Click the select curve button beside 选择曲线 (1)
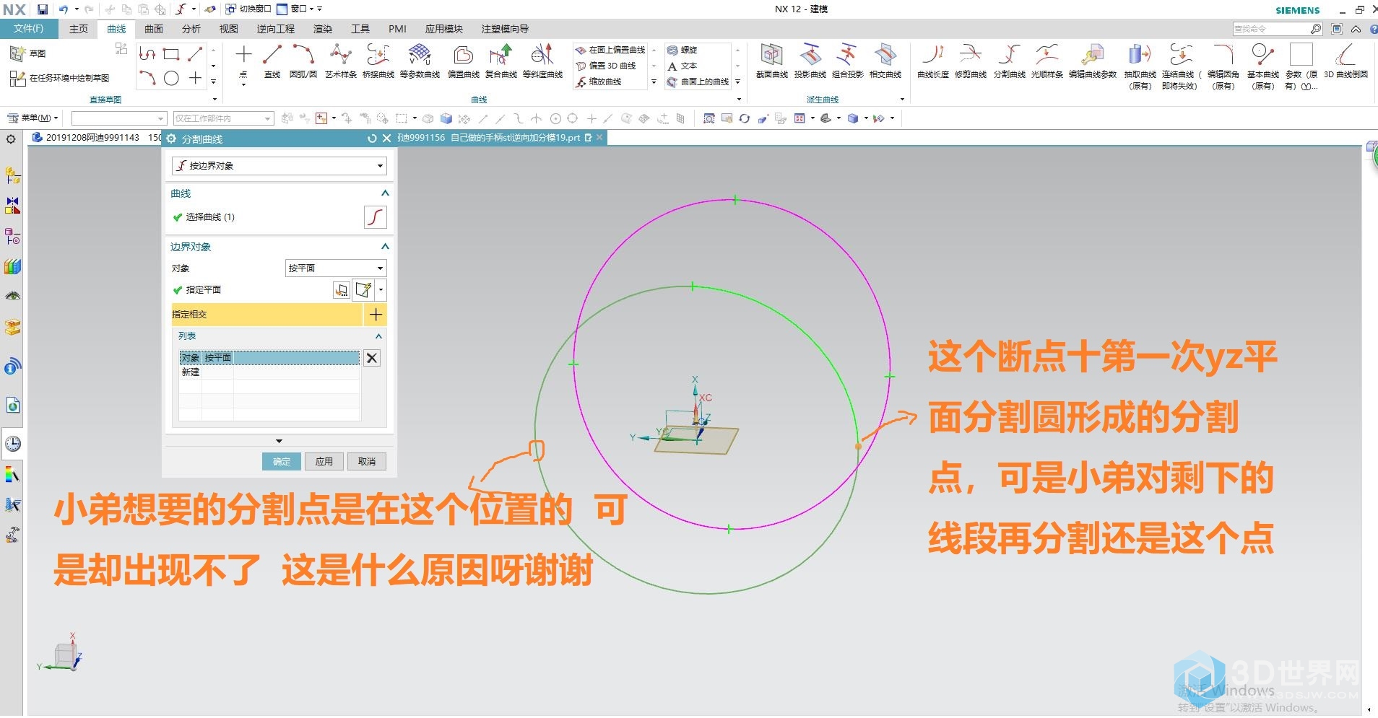The image size is (1378, 718). click(376, 217)
